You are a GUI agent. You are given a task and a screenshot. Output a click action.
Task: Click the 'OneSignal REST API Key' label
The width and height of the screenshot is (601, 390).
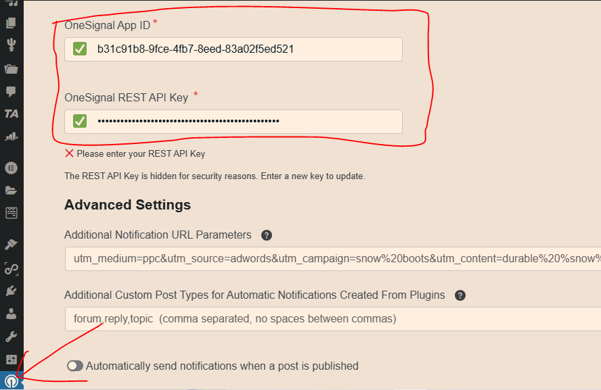point(126,97)
